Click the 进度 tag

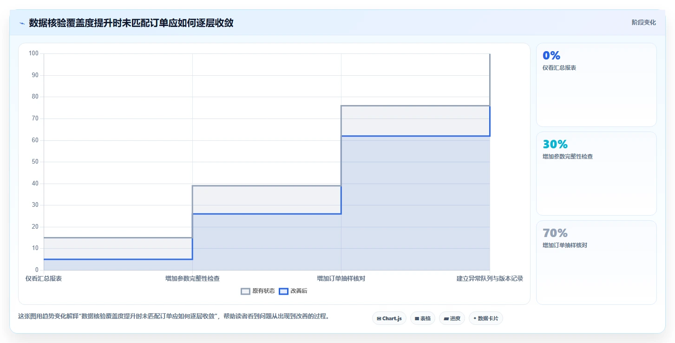[x=452, y=318]
